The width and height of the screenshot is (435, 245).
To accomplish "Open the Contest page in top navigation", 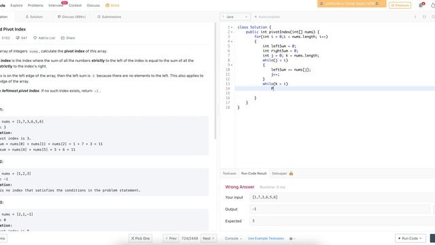I will click(75, 5).
